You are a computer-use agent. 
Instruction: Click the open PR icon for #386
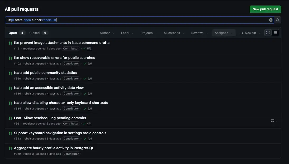(11, 88)
